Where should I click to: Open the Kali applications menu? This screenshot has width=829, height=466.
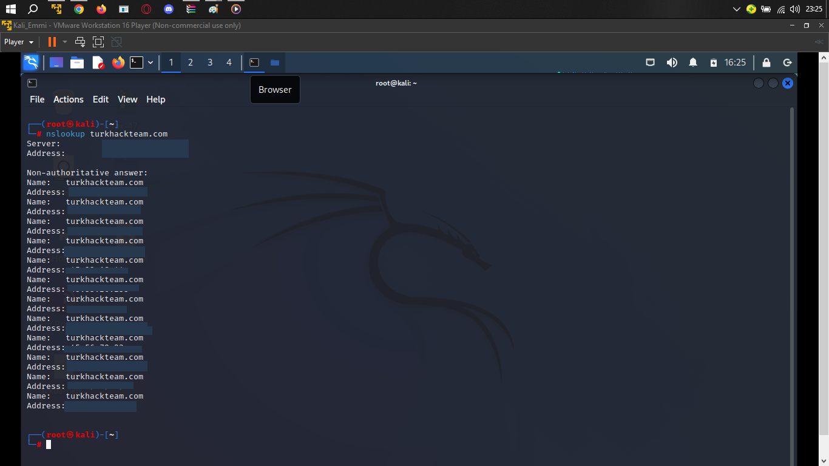click(31, 62)
